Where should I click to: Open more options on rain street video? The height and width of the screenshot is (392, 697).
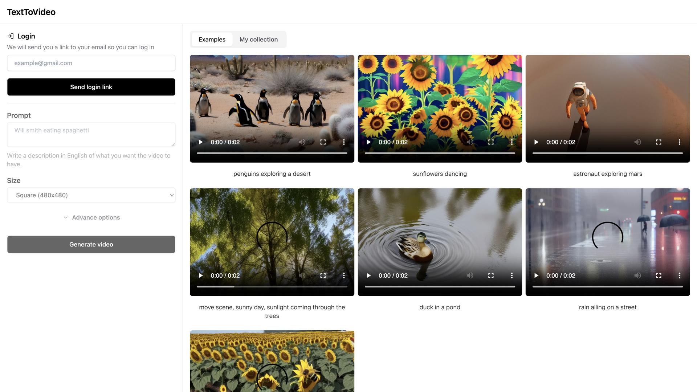680,275
